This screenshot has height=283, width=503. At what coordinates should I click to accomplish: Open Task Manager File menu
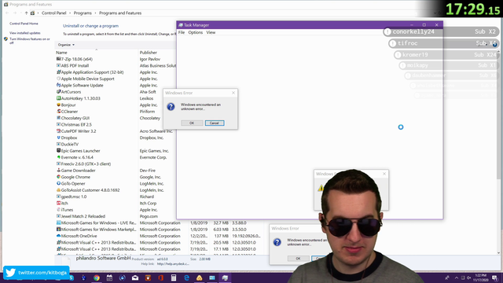click(x=182, y=32)
